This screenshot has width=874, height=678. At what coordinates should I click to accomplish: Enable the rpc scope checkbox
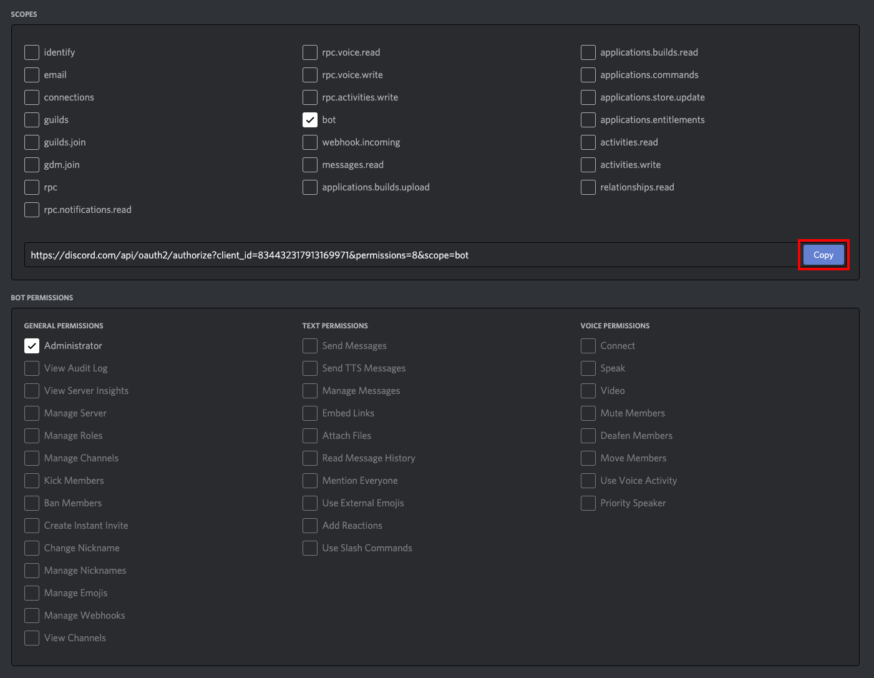click(32, 187)
